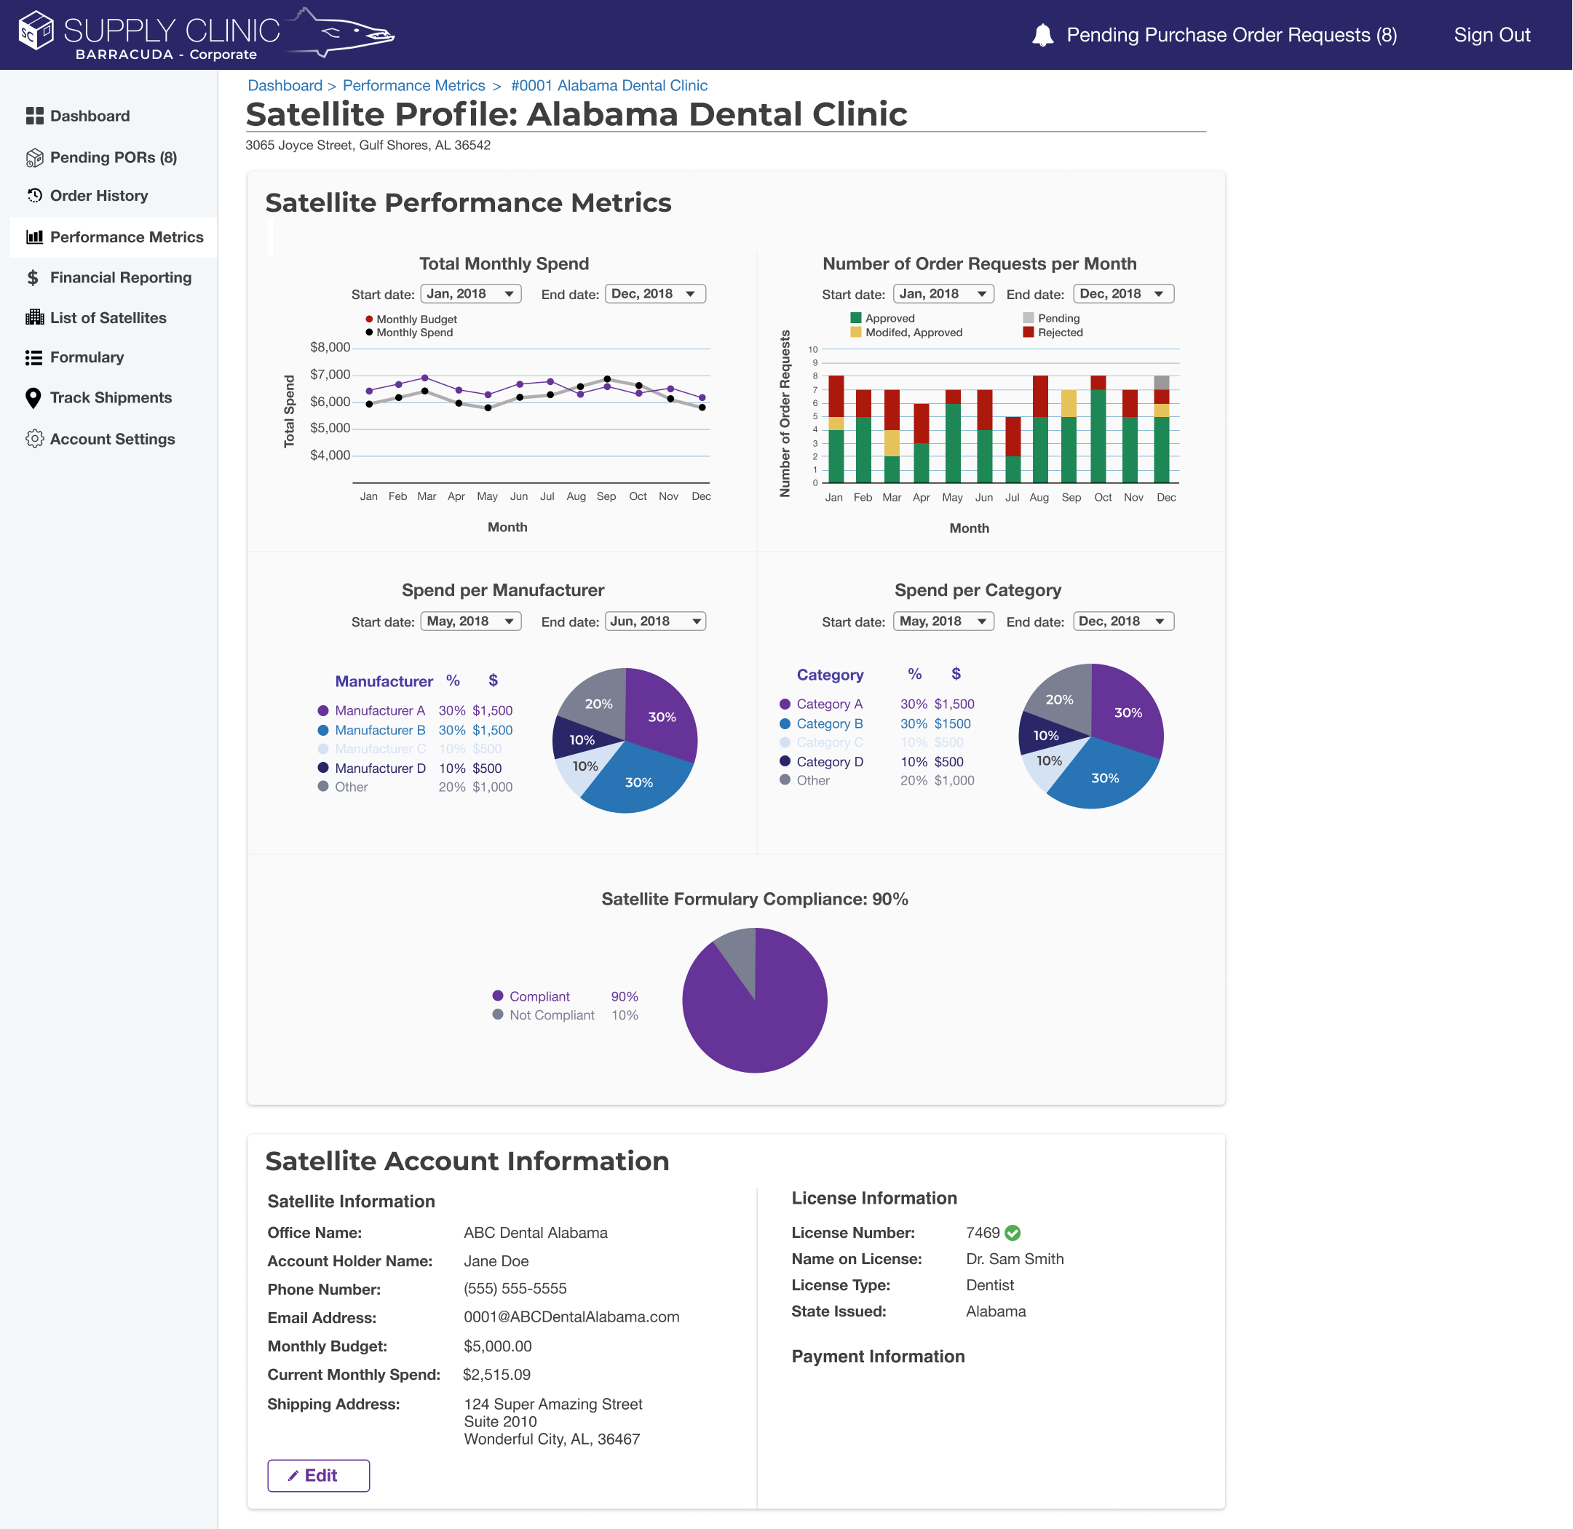
Task: Click the Formulary list icon
Action: click(33, 357)
